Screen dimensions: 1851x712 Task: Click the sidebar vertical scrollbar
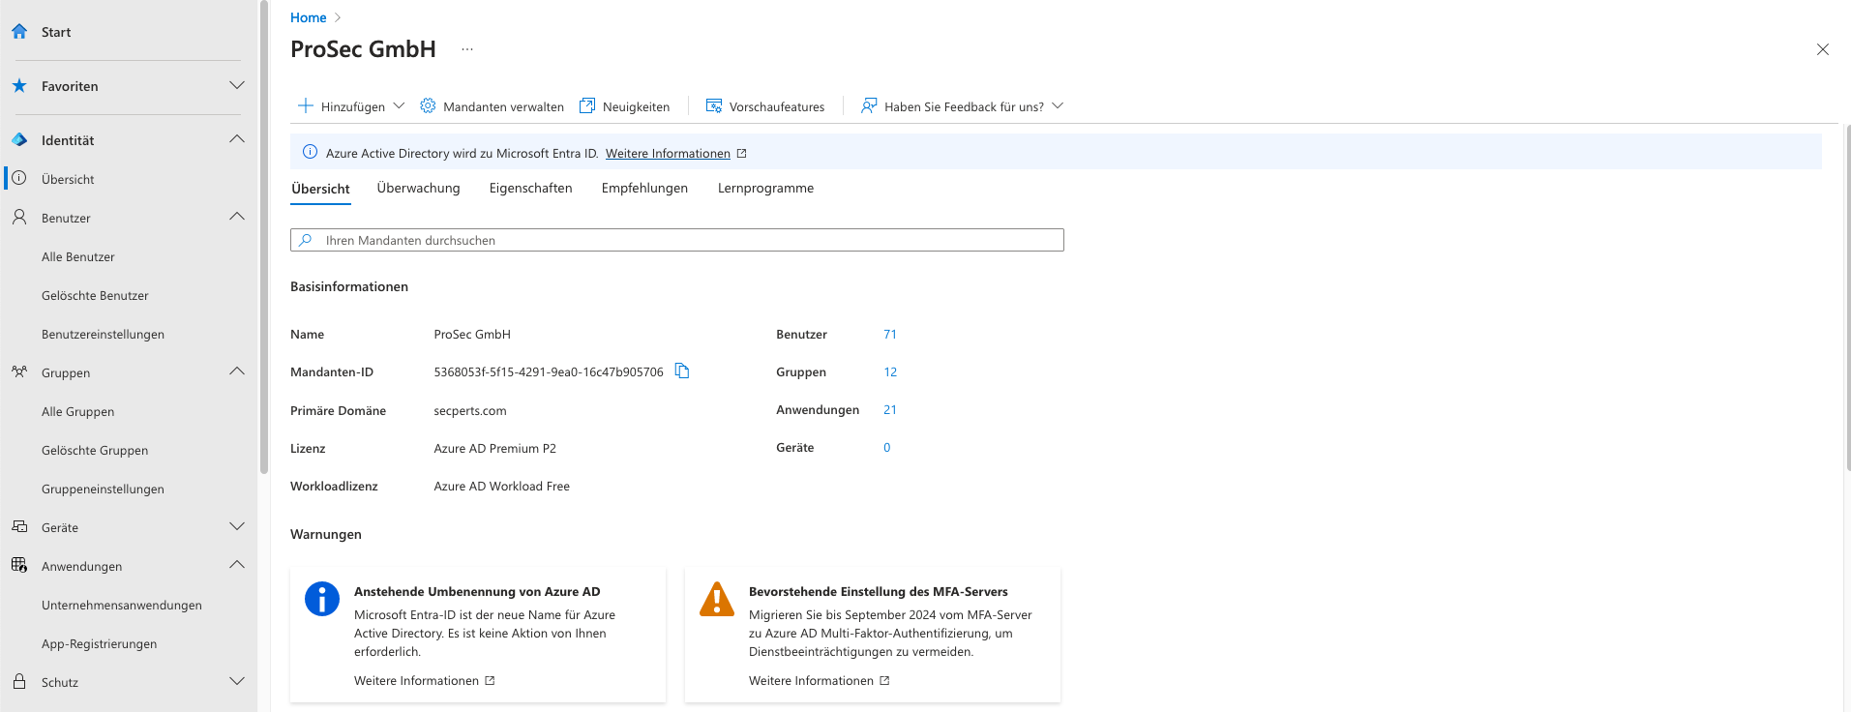coord(263,237)
